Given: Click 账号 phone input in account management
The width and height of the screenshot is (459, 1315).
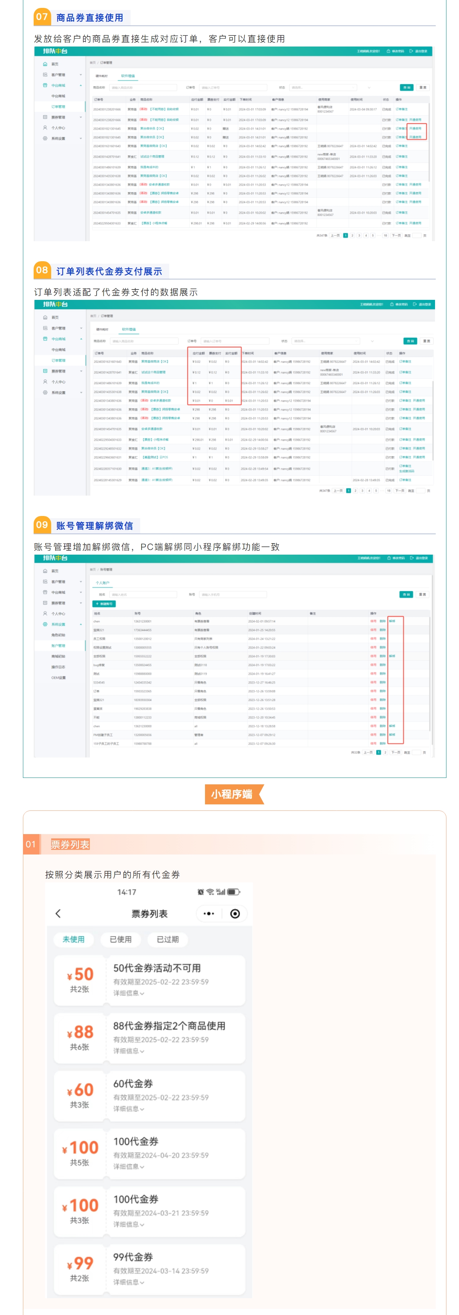Looking at the screenshot, I should pos(233,594).
